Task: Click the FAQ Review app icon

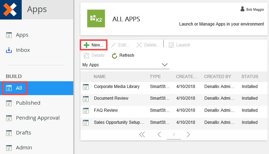Action: point(86,111)
